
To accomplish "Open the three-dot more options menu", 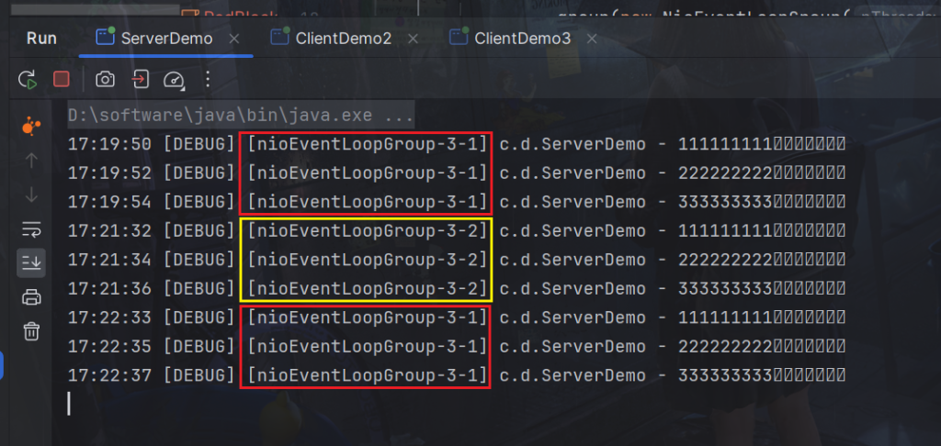I will pos(208,80).
